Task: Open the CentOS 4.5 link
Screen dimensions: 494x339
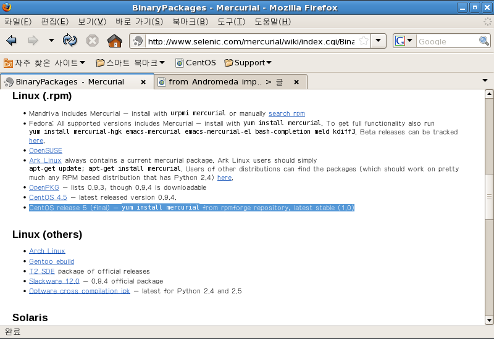Action: pos(48,197)
